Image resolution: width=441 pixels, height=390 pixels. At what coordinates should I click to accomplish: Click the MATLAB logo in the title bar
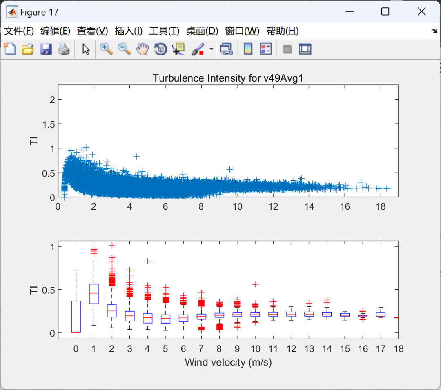12,12
